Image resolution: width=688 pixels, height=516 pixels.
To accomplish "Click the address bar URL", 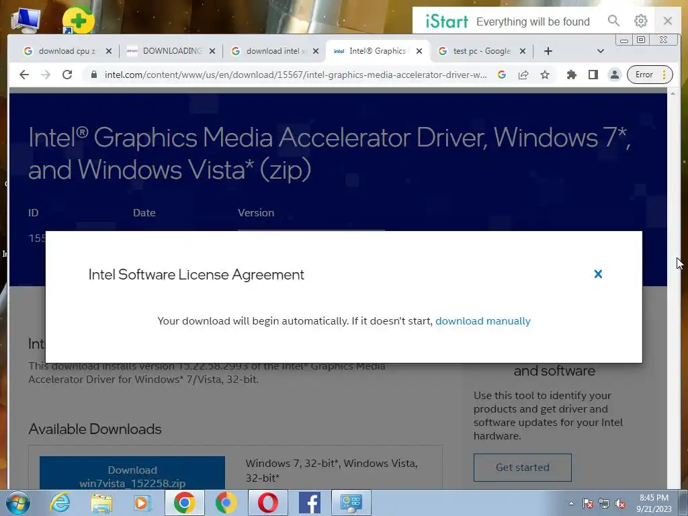I will click(296, 75).
